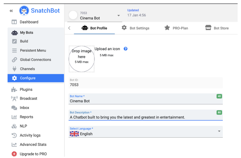The height and width of the screenshot is (158, 241).
Task: Click the Build pencil icon
Action: coord(14,41)
